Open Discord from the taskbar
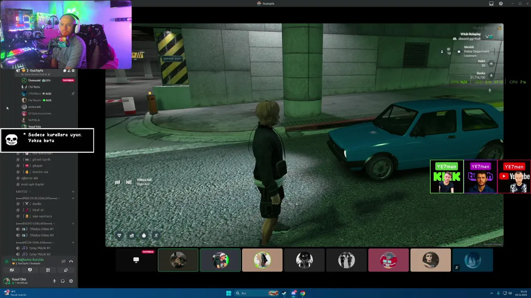 (294, 293)
